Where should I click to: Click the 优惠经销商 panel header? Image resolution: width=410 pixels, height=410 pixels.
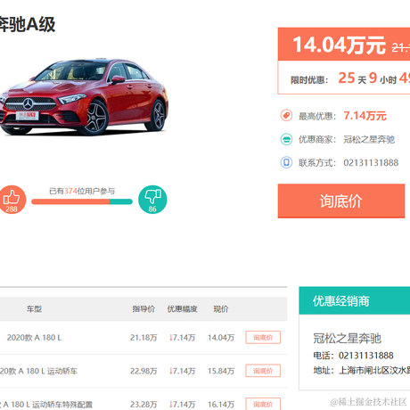tap(355, 300)
